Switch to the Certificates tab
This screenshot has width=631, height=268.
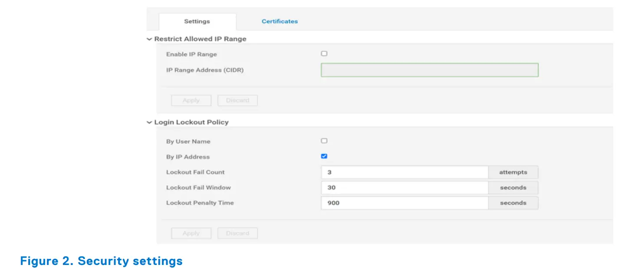pyautogui.click(x=279, y=21)
